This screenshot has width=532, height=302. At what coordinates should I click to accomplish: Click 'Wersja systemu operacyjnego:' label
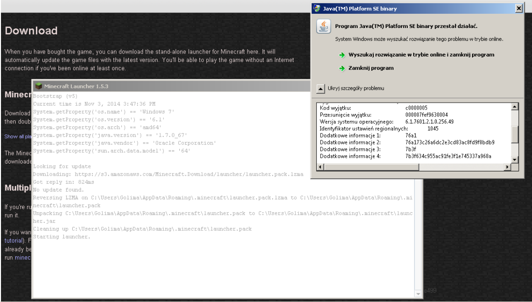point(357,121)
